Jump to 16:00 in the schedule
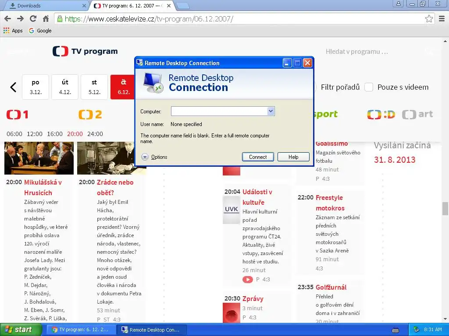This screenshot has width=449, height=336. point(55,134)
